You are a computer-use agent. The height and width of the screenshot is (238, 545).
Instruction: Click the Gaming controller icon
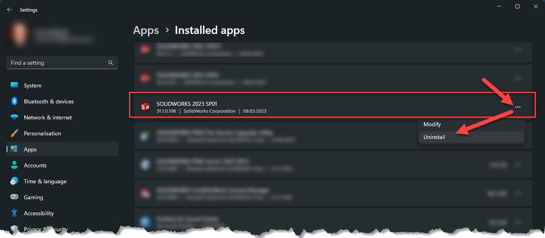coord(14,197)
